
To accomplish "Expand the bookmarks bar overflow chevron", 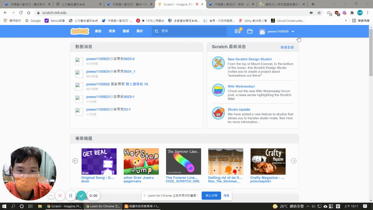I will pyautogui.click(x=346, y=21).
